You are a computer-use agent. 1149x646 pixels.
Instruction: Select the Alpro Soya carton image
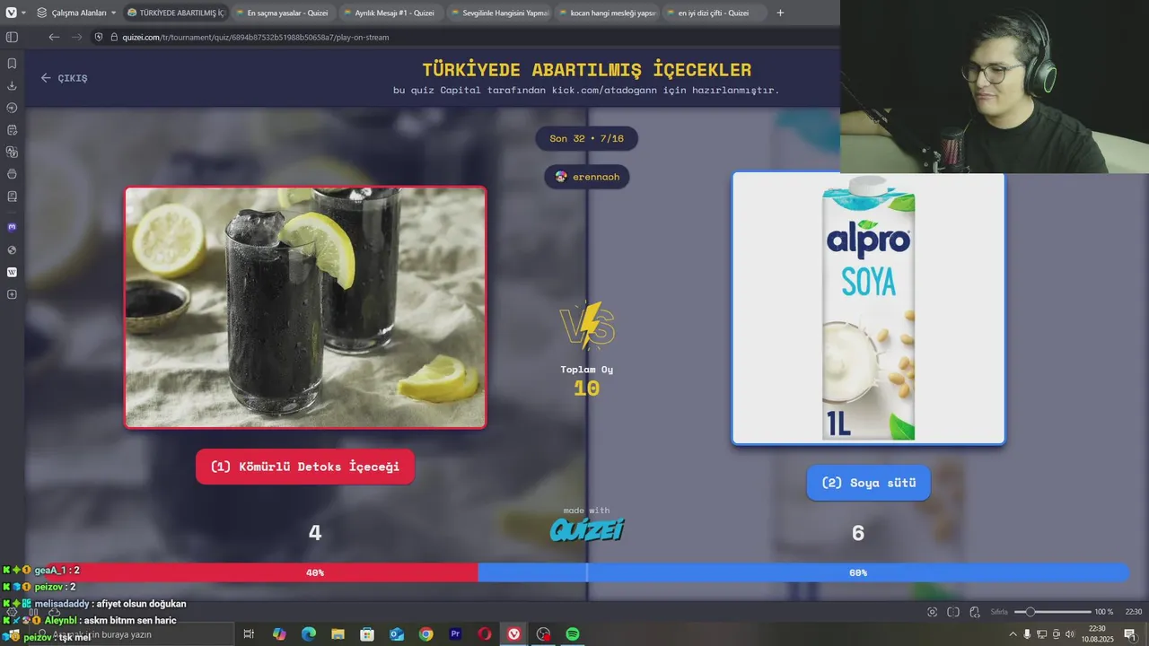tap(868, 308)
